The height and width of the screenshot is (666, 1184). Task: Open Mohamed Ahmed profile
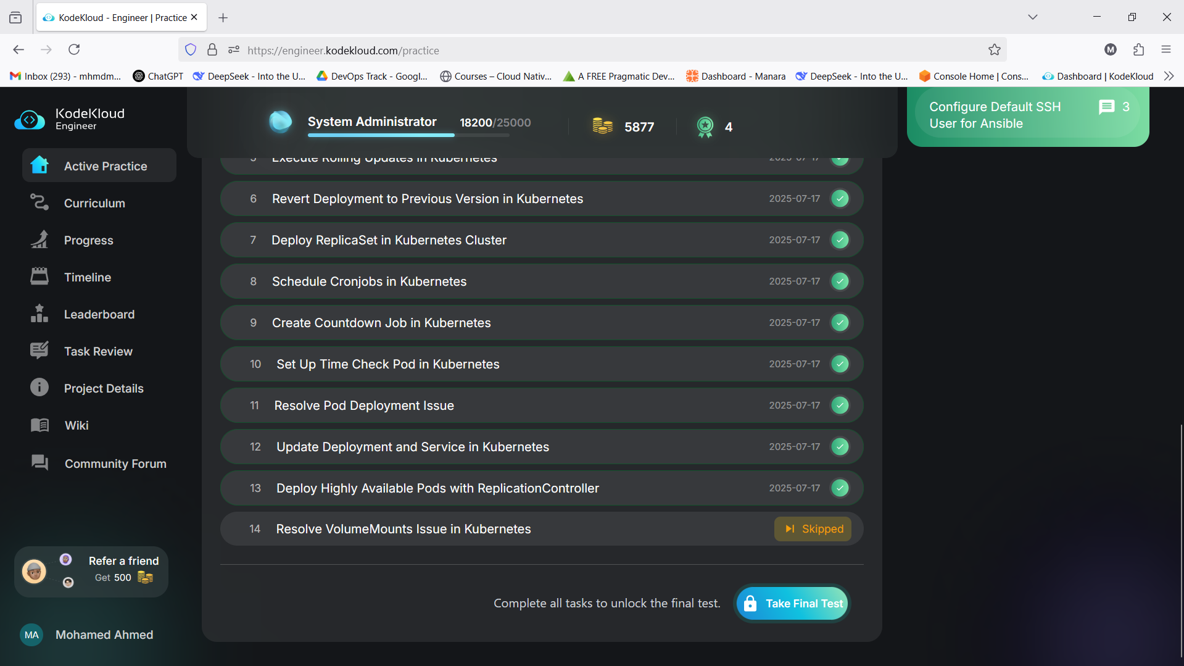[86, 635]
